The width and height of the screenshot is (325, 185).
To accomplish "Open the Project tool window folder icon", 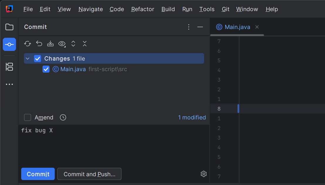I will (x=9, y=27).
